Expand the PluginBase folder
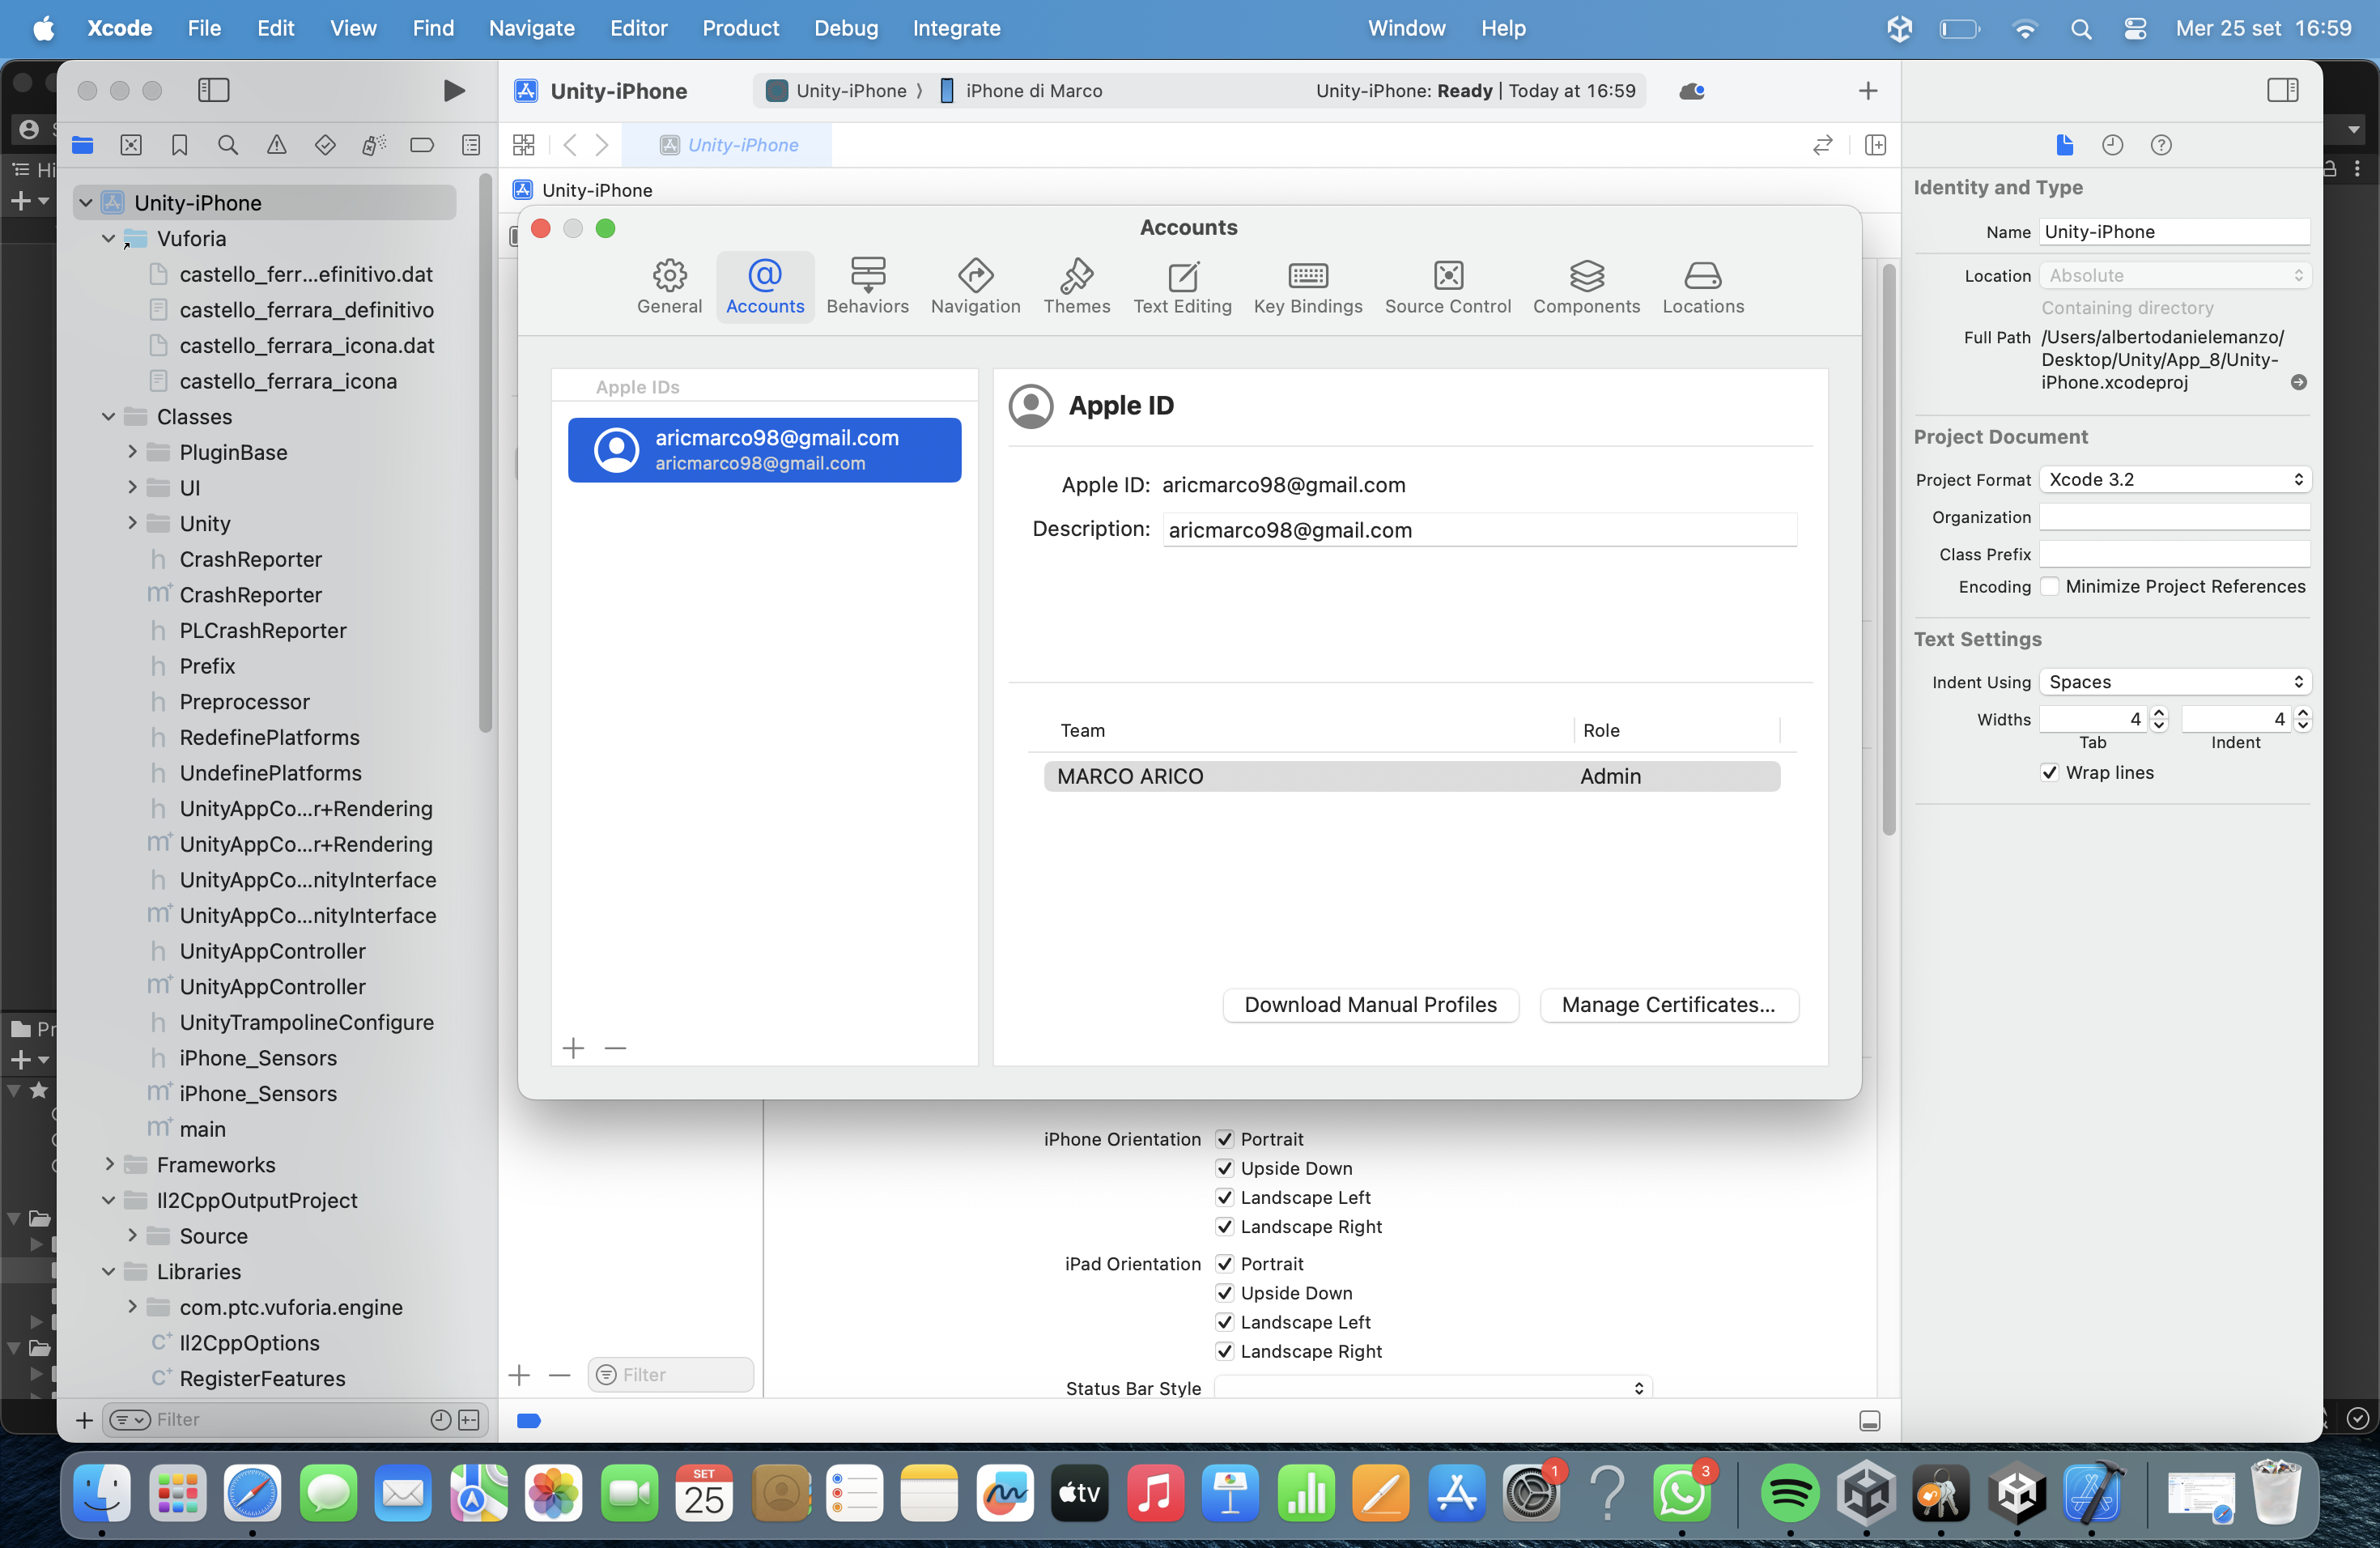The width and height of the screenshot is (2380, 1548). click(x=132, y=452)
